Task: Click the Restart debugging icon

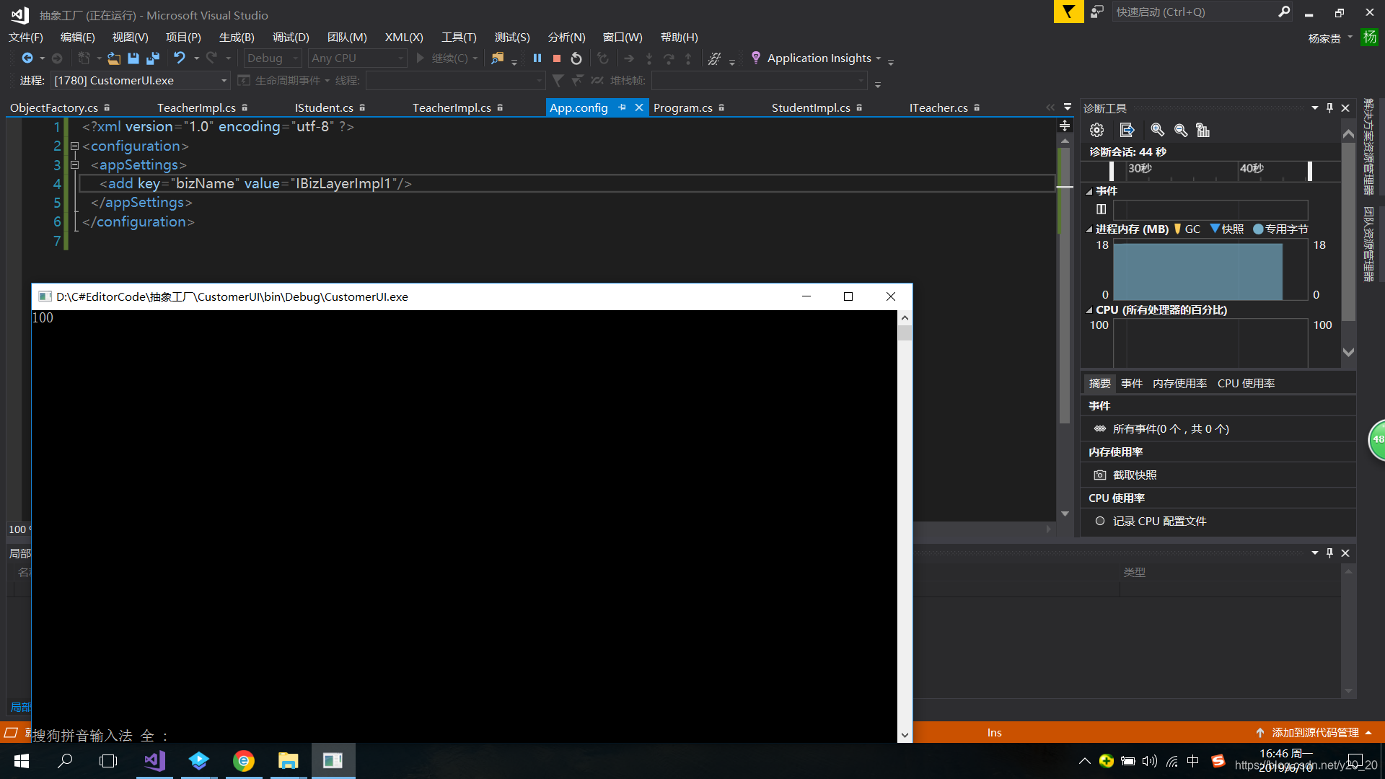Action: 576,58
